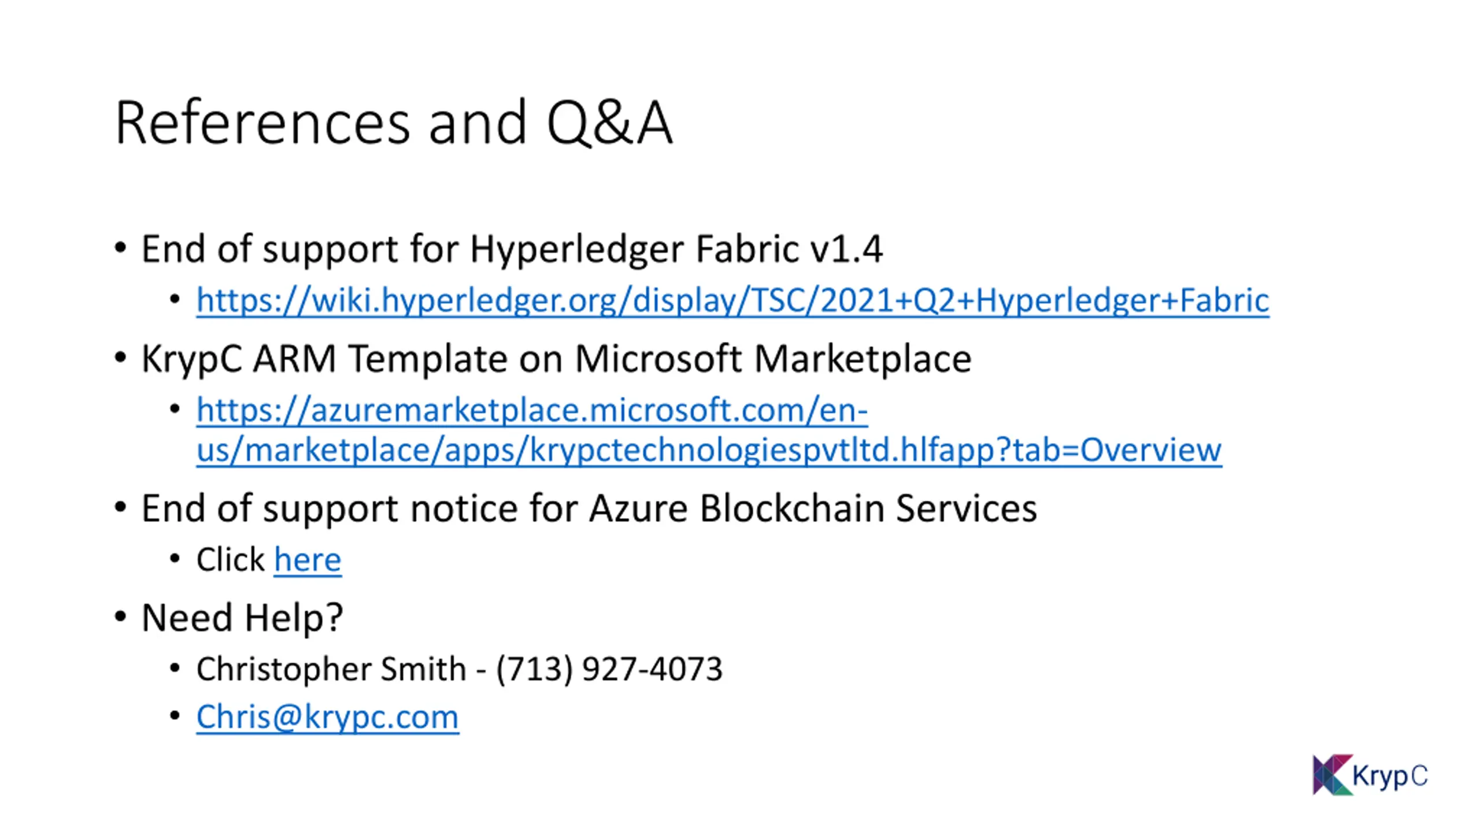This screenshot has width=1480, height=832.
Task: Click the KrypC wordmark beside the logo
Action: tap(1390, 775)
